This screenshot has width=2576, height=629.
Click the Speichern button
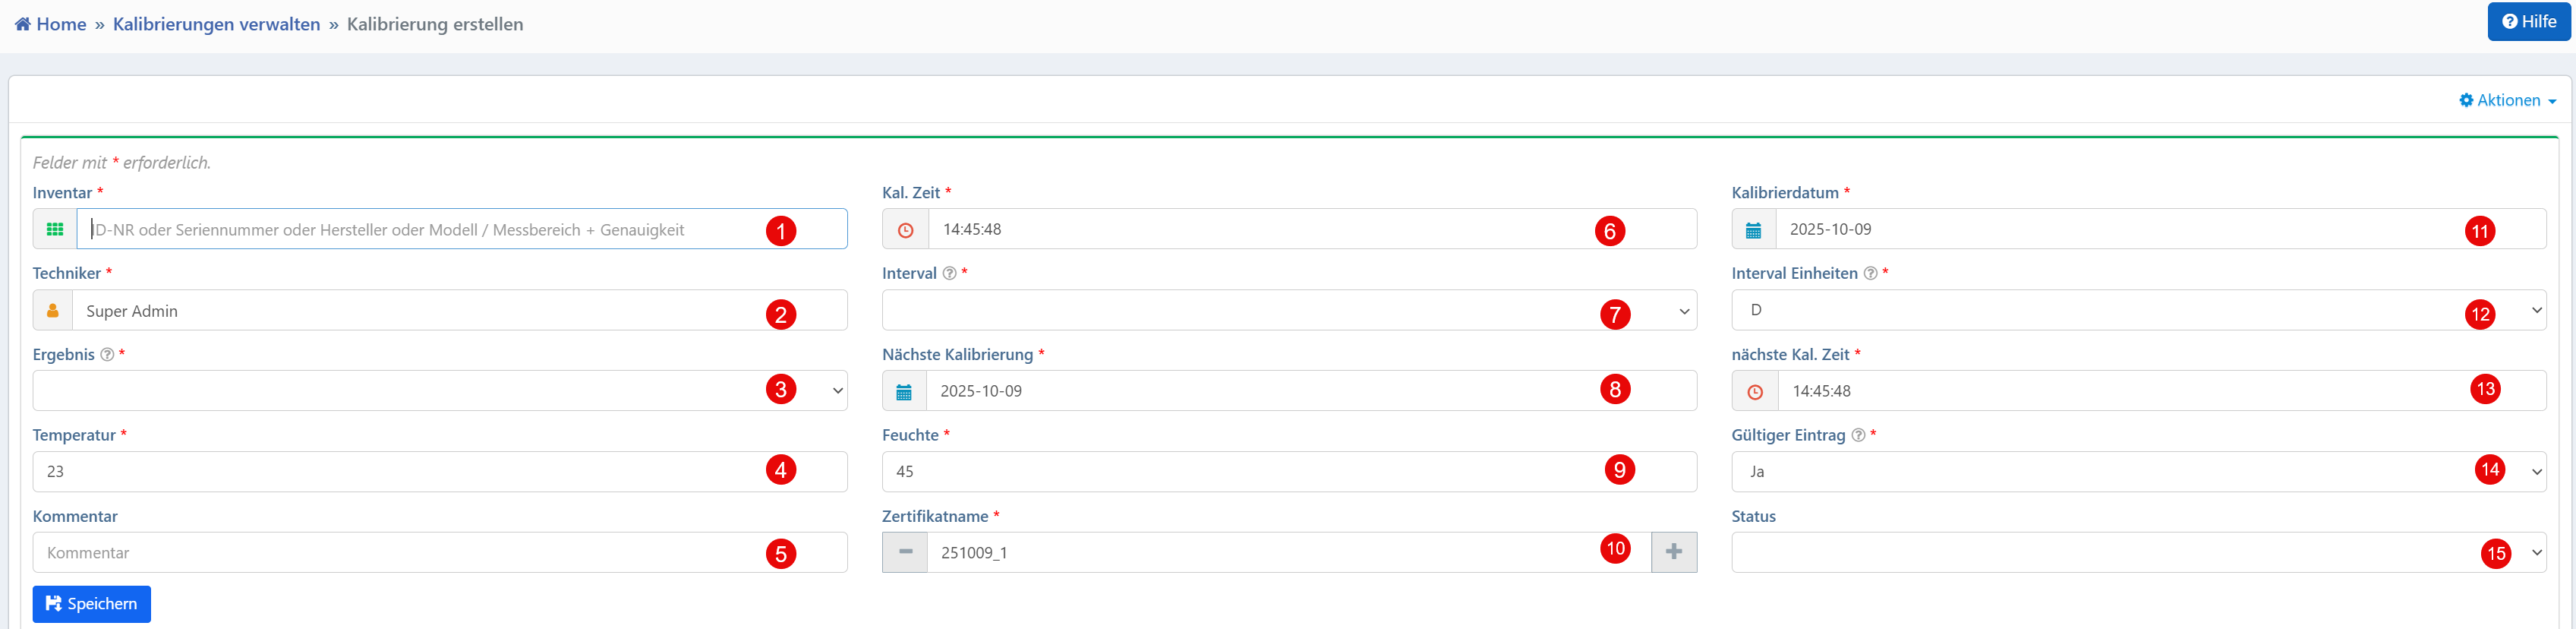(x=92, y=604)
